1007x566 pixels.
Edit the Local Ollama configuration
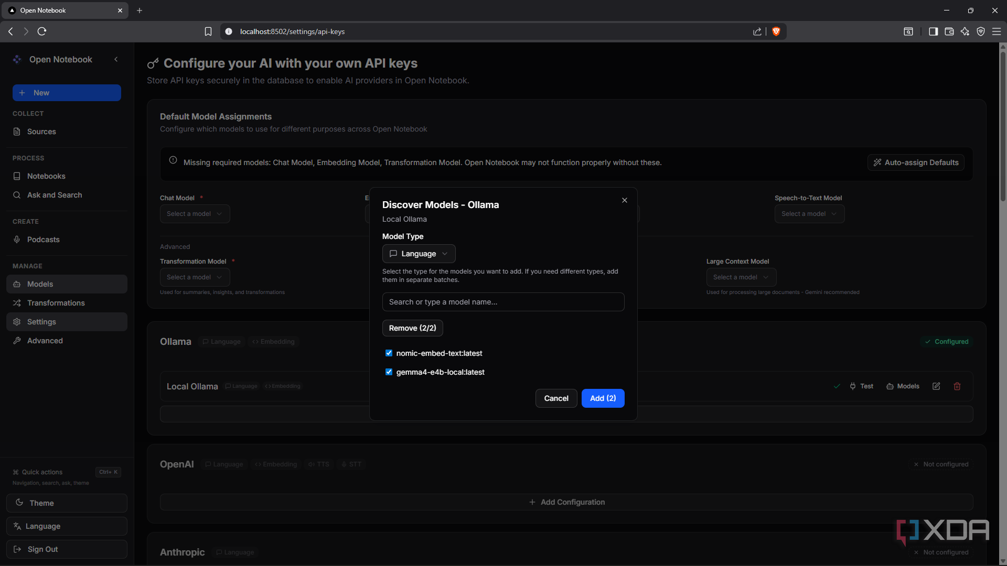click(936, 386)
